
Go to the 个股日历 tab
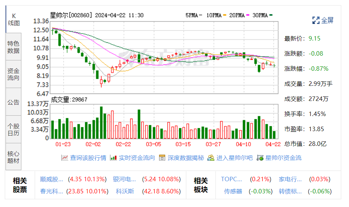[x=14, y=130]
